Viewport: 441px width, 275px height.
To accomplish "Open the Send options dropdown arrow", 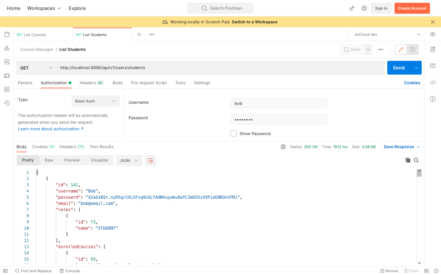I will click(x=416, y=68).
